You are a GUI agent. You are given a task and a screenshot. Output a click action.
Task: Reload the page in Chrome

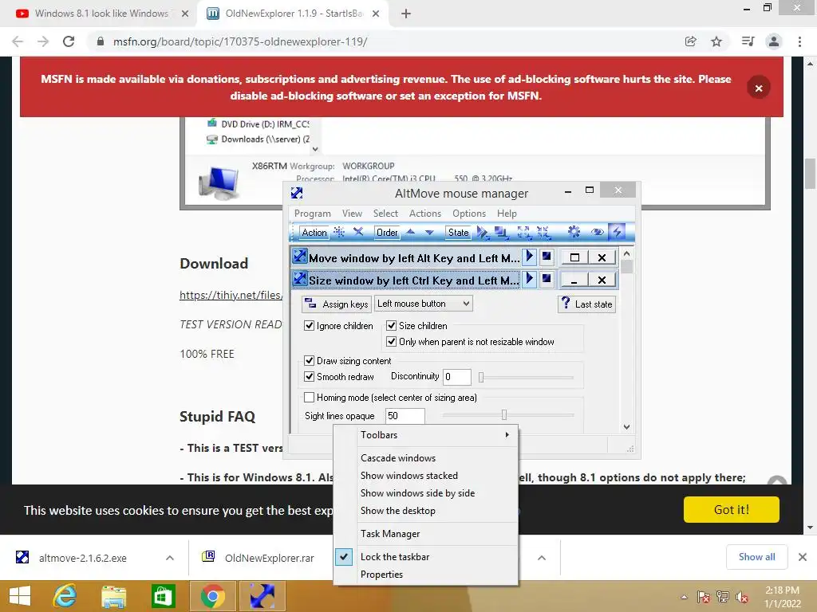click(x=69, y=41)
